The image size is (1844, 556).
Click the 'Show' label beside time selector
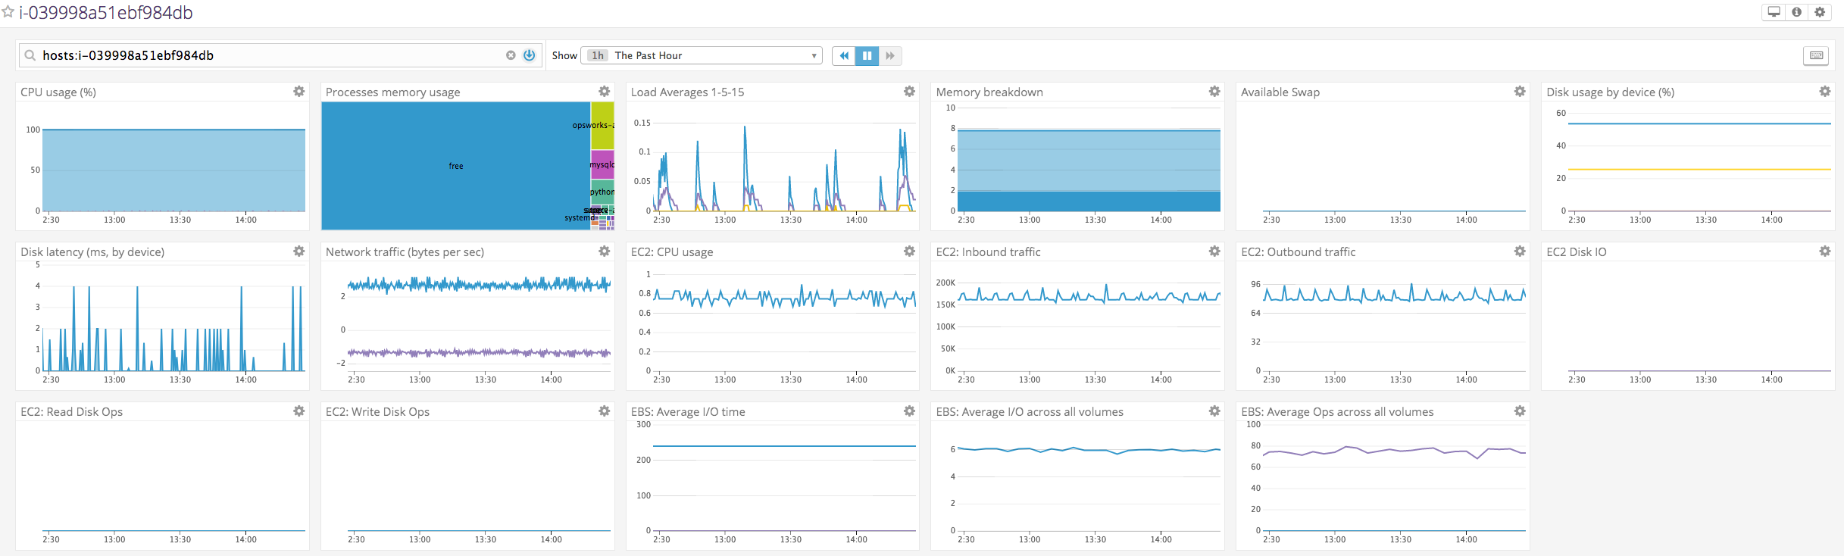[564, 55]
